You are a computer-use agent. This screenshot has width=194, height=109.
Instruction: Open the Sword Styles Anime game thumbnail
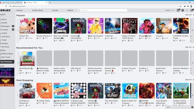pos(147,91)
